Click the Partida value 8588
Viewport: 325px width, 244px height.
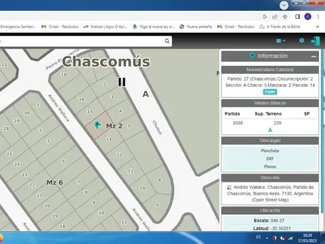[x=238, y=123]
